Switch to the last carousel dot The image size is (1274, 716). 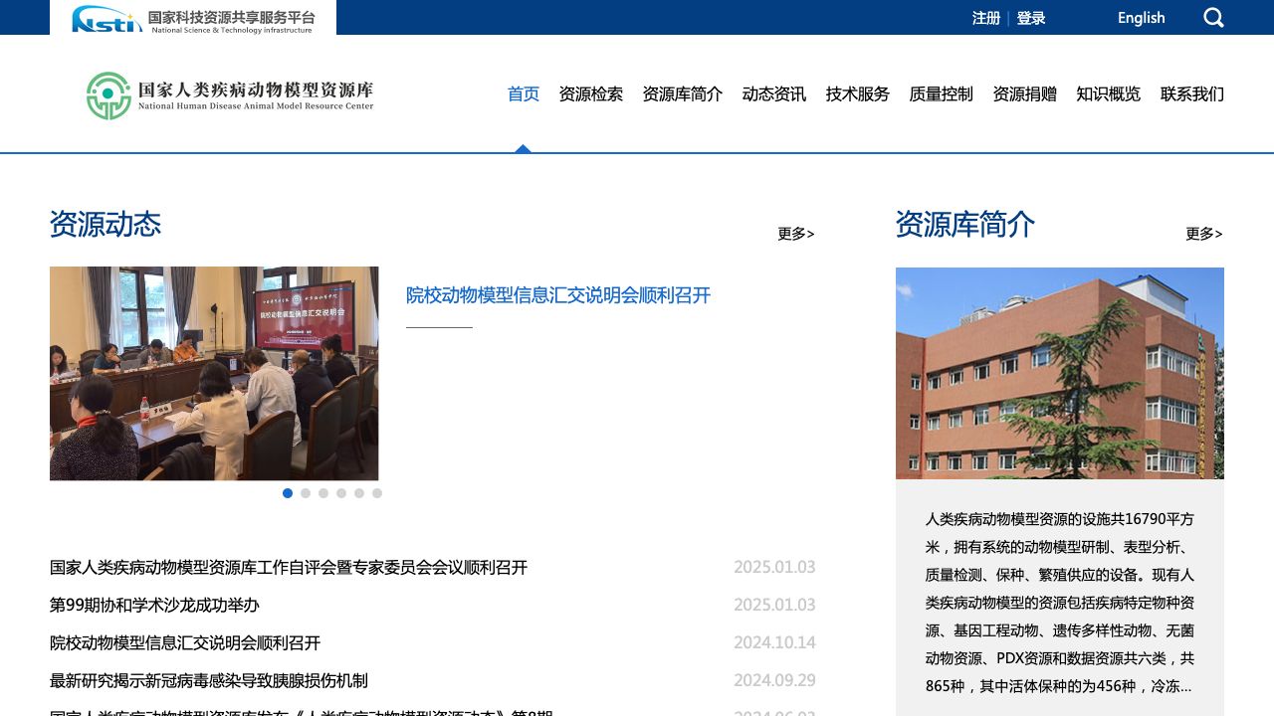(x=377, y=493)
